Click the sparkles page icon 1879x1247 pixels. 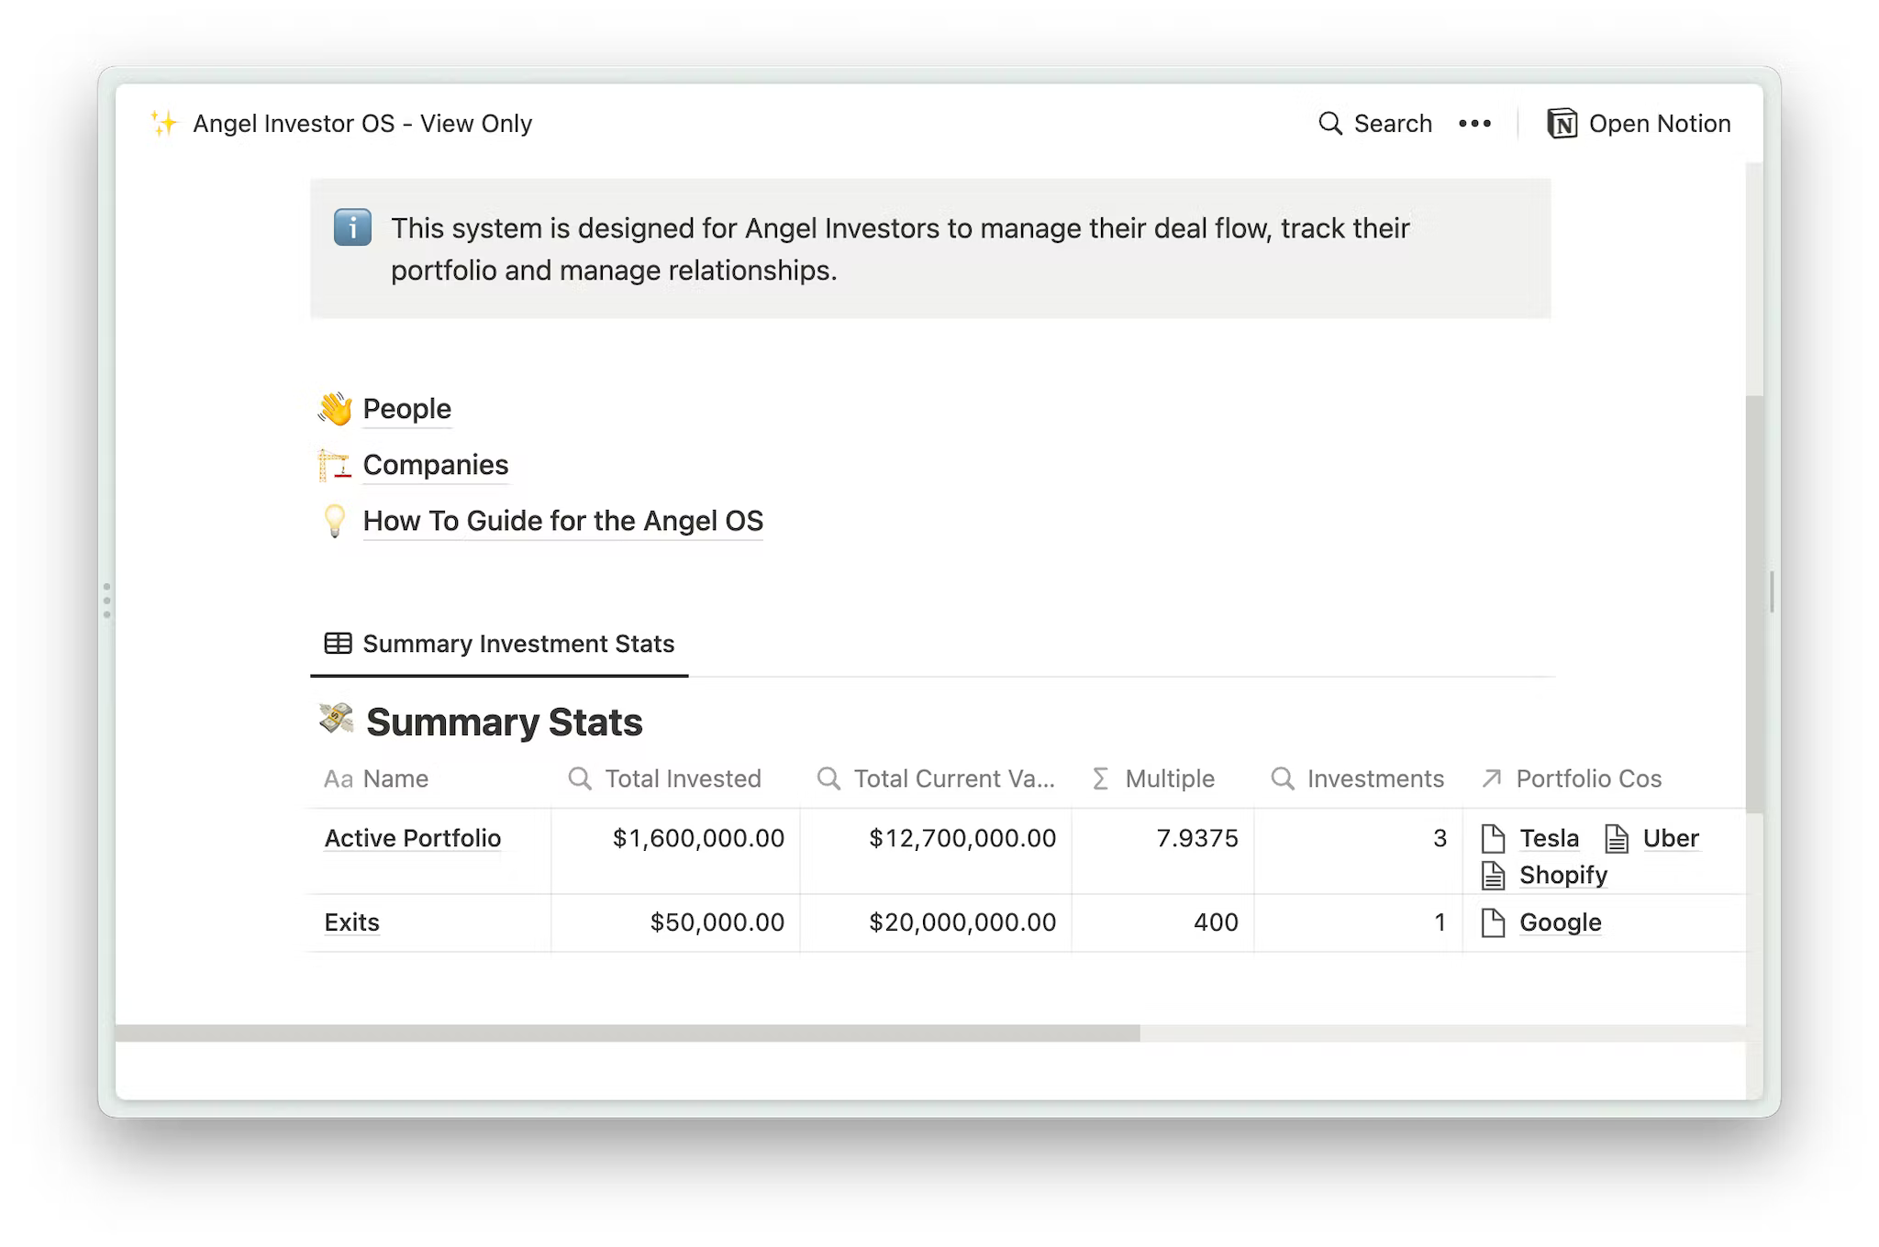[x=164, y=124]
